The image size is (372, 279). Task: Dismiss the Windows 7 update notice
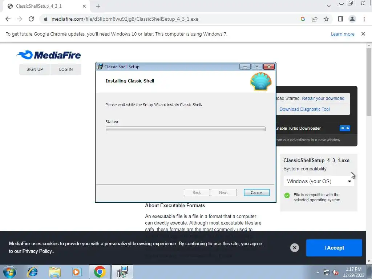[x=363, y=34]
